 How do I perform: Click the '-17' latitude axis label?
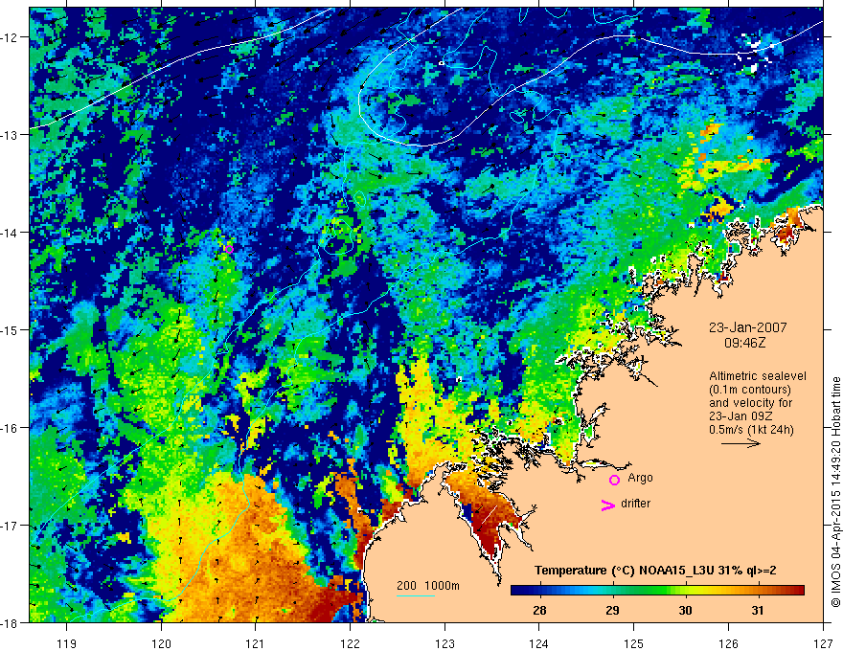coord(10,525)
